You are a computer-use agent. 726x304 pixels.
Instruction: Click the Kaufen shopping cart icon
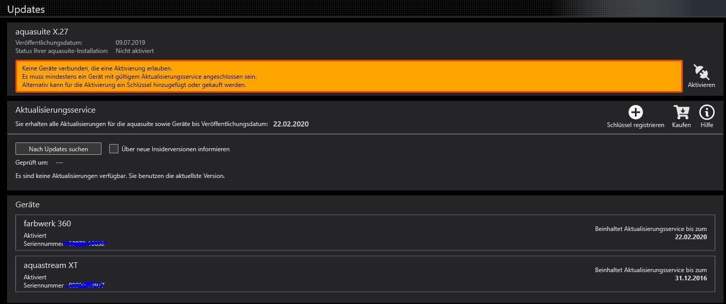pyautogui.click(x=681, y=112)
